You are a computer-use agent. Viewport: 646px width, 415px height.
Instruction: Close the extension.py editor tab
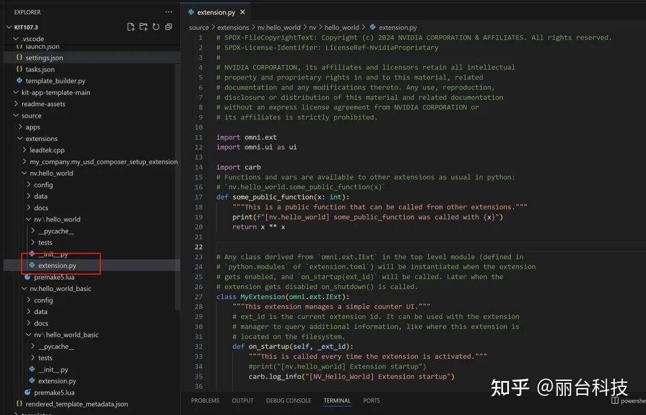[242, 11]
